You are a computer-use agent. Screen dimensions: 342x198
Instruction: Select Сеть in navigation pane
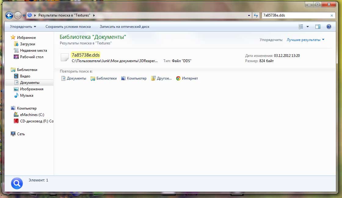pyautogui.click(x=21, y=134)
